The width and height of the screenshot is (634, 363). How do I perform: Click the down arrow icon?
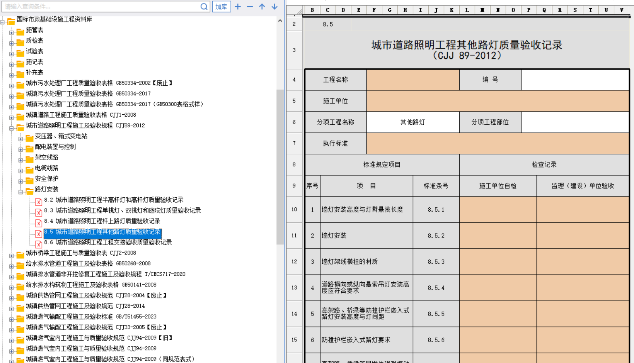[x=274, y=7]
